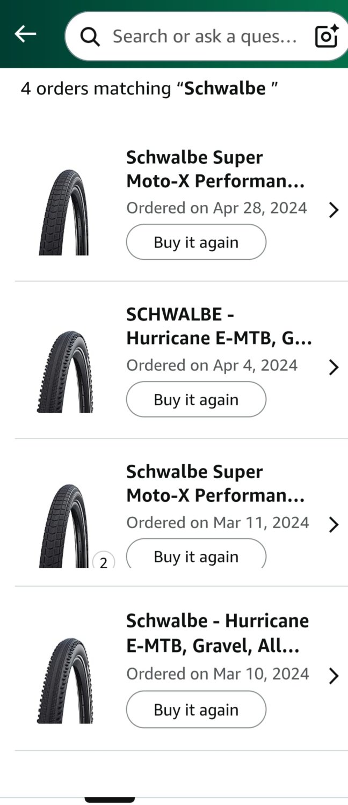View the Apr 28 Super Moto-X tire thumbnail
This screenshot has width=348, height=805.
pyautogui.click(x=64, y=213)
